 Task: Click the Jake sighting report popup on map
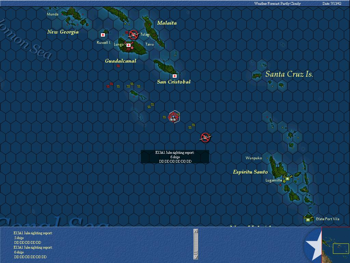click(175, 156)
